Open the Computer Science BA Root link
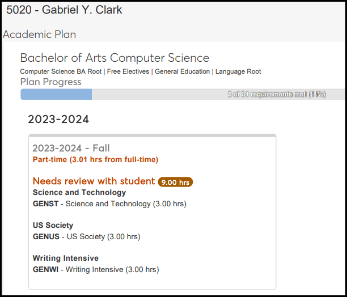The height and width of the screenshot is (297, 347). (x=61, y=71)
